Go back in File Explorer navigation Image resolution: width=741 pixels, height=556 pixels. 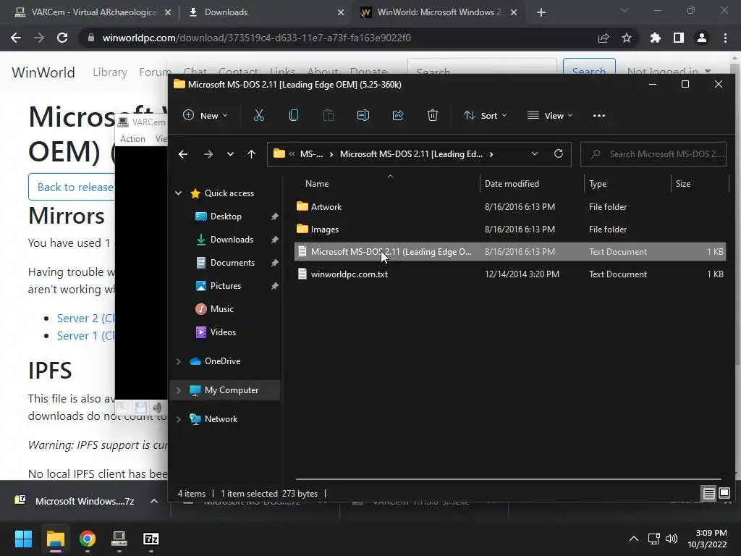183,154
